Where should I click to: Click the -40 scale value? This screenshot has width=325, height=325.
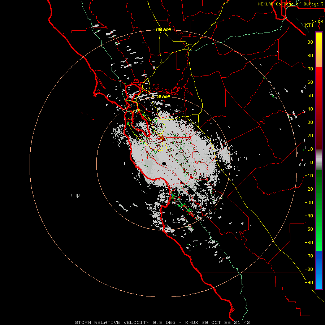point(309,216)
